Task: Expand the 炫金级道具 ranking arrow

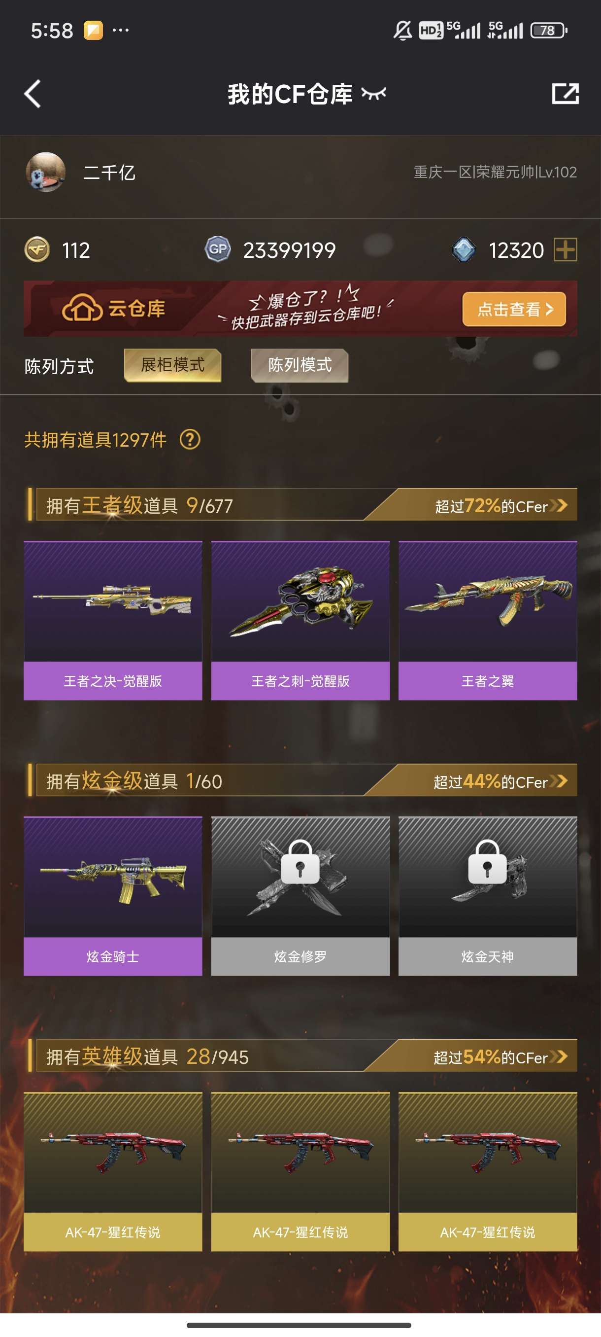Action: pyautogui.click(x=559, y=781)
